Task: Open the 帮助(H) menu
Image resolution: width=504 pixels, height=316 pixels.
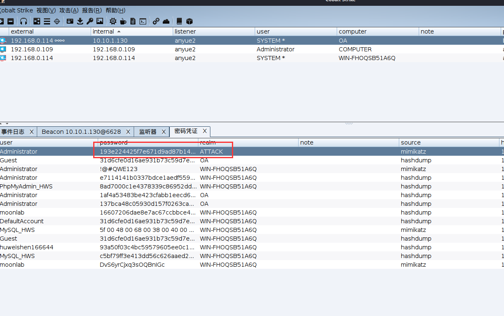Action: [x=115, y=10]
